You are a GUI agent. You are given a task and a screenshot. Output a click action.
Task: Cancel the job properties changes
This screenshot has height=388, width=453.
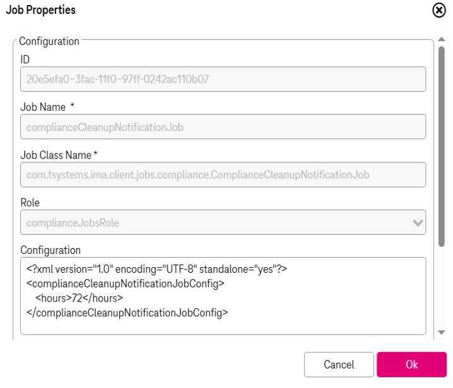click(339, 365)
